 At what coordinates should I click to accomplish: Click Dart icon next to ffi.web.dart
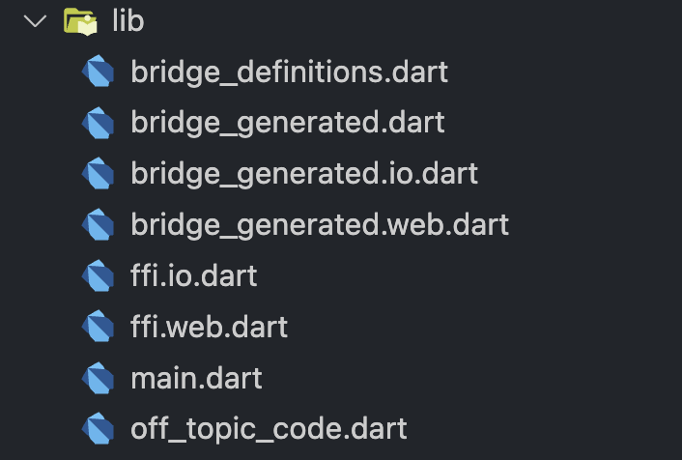(x=99, y=327)
